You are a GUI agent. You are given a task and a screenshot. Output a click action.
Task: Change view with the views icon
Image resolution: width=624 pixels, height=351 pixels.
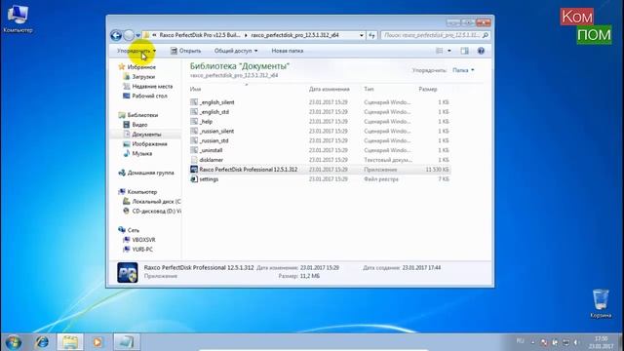440,51
